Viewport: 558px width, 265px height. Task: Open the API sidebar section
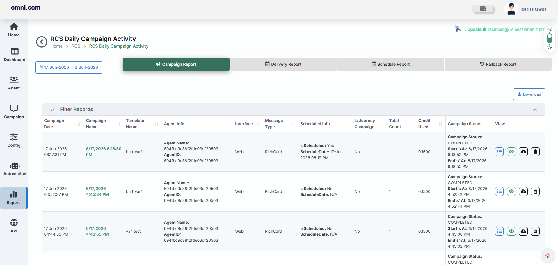coord(14,226)
